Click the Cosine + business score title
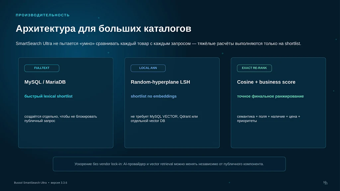This screenshot has height=191, width=340. pos(266,82)
